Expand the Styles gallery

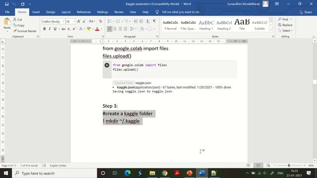click(271, 30)
